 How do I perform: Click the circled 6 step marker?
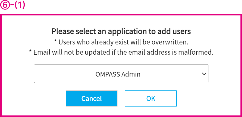point(5,6)
